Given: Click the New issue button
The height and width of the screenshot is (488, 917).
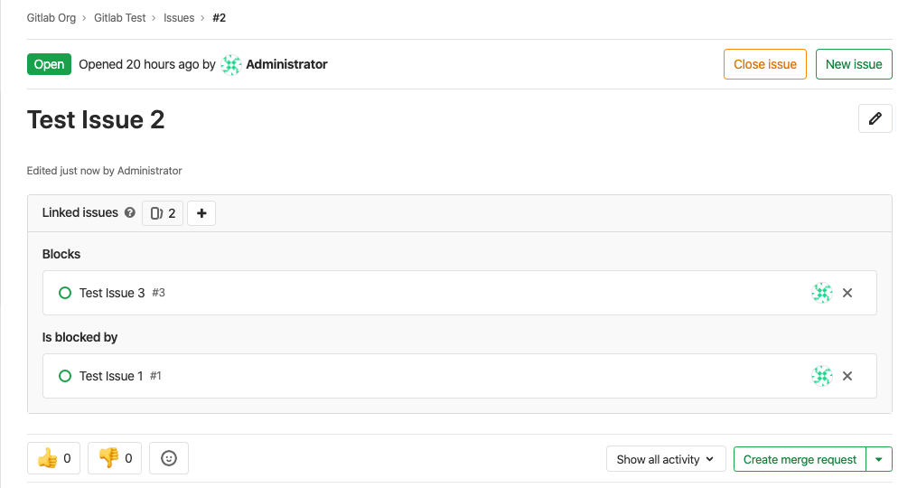Looking at the screenshot, I should 854,64.
